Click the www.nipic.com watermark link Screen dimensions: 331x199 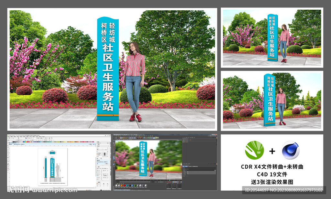[x=55, y=190]
